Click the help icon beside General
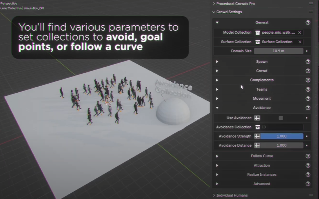This screenshot has width=319, height=199. (x=308, y=22)
